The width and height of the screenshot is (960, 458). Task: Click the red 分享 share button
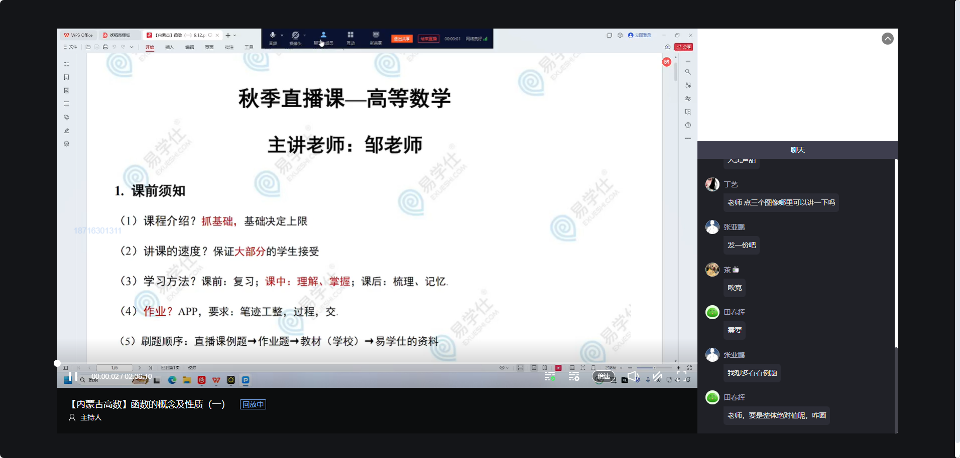(x=684, y=47)
